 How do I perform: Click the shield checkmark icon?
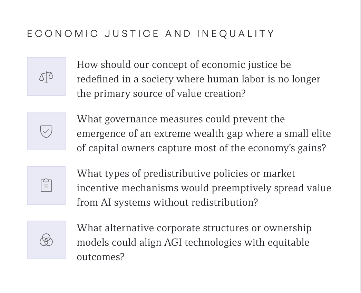click(46, 131)
